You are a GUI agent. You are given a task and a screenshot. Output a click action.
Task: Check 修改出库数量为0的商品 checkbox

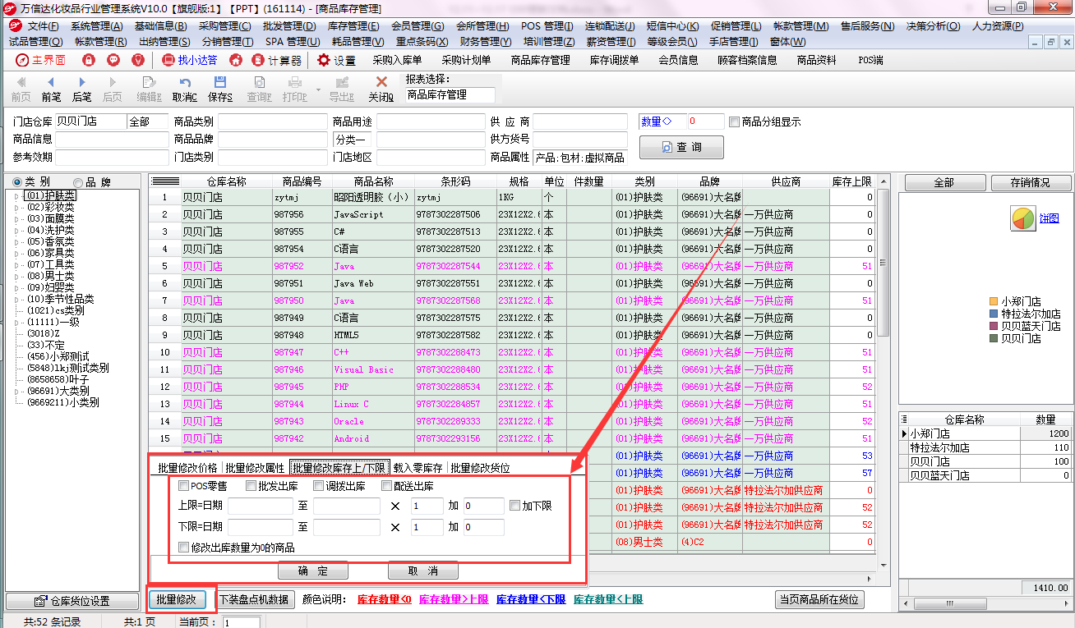tap(184, 547)
